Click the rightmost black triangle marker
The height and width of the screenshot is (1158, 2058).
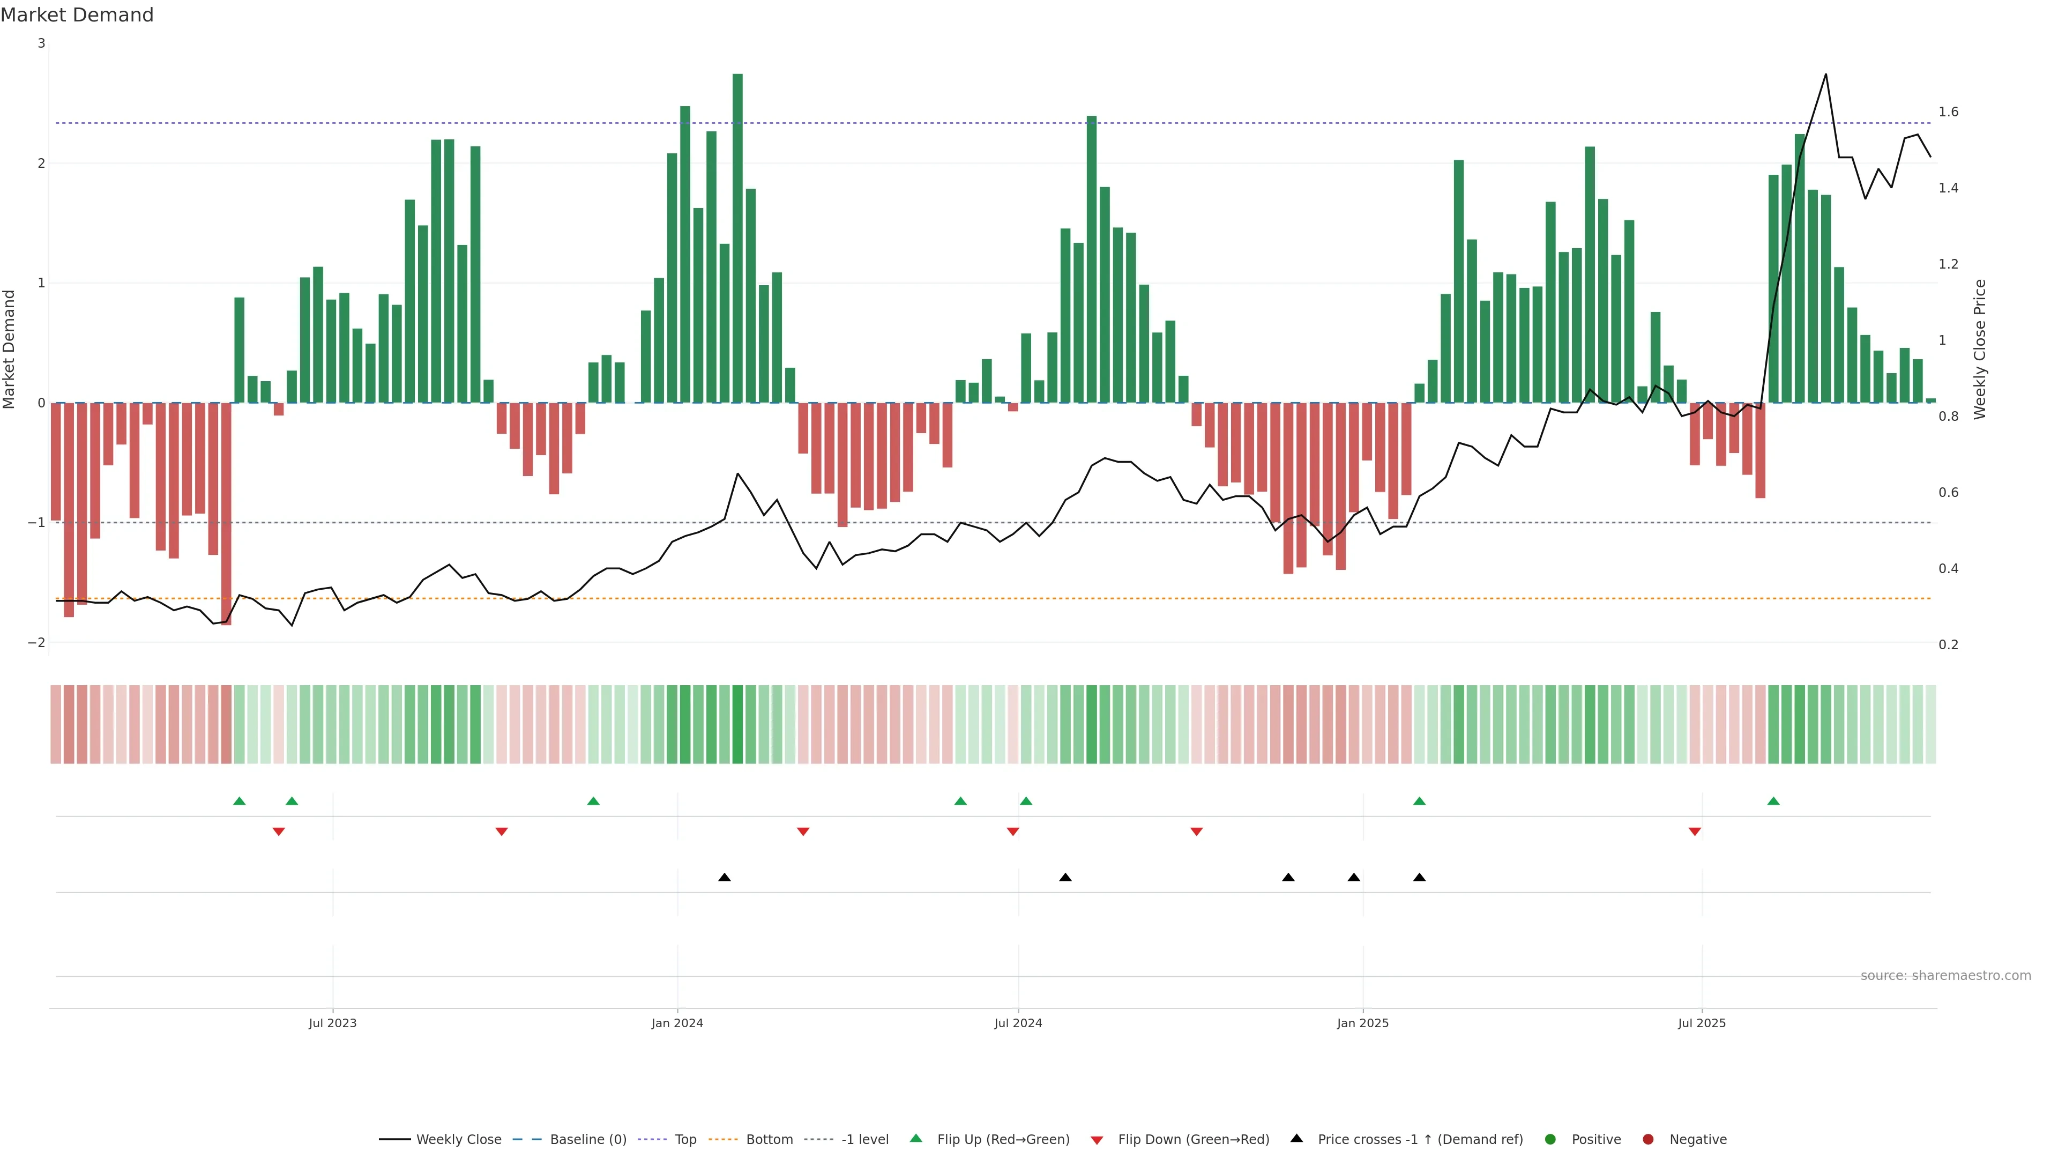pyautogui.click(x=1419, y=878)
